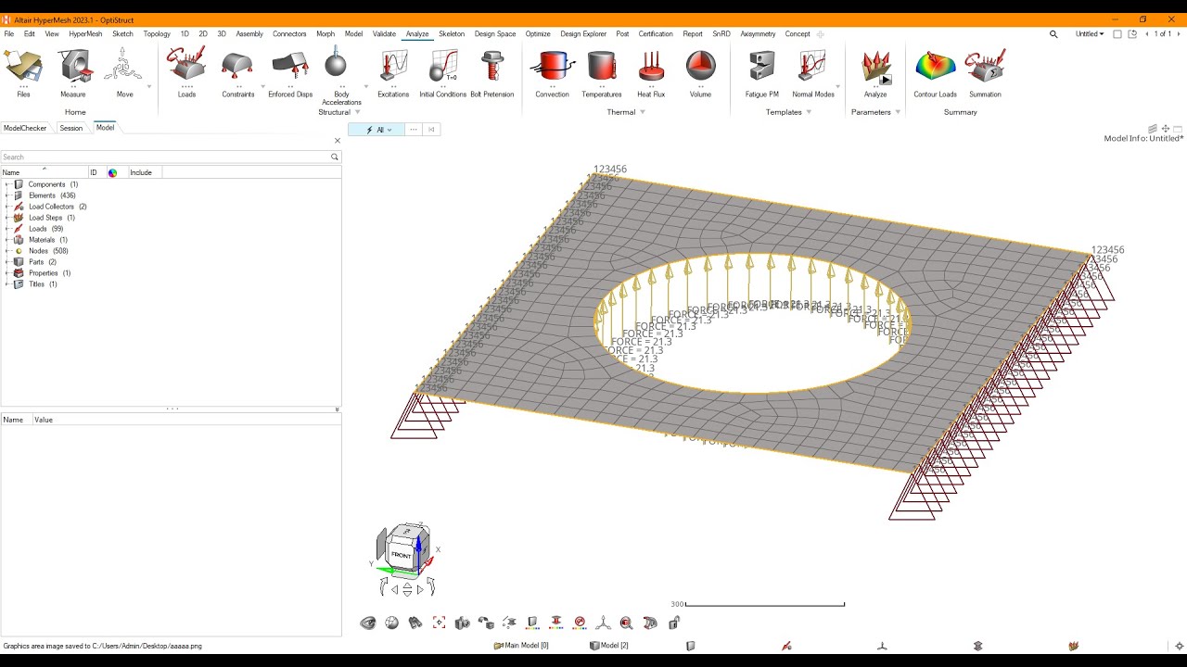The height and width of the screenshot is (667, 1187).
Task: Switch to the Connectors ribbon tab
Action: tap(289, 34)
